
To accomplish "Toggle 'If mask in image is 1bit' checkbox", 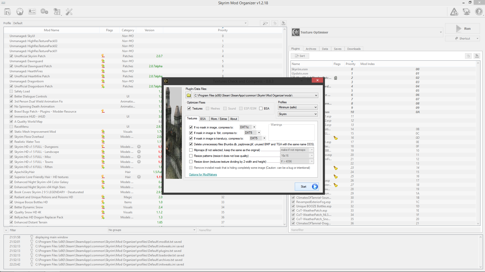I will pyautogui.click(x=191, y=133).
